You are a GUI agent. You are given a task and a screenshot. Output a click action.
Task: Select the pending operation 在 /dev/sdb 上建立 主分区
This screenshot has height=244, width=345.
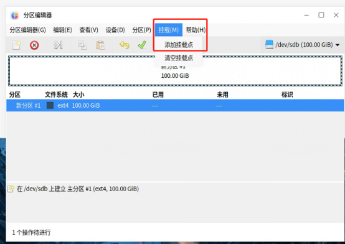(x=78, y=189)
